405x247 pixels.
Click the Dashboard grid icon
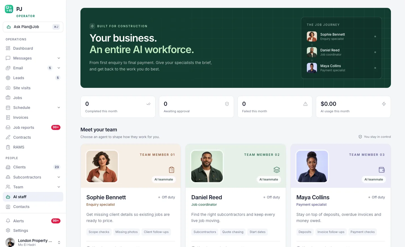(x=8, y=48)
